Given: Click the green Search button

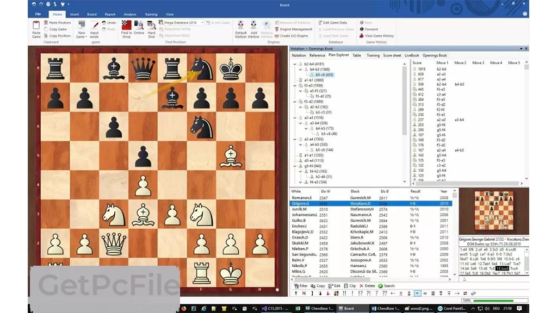Looking at the screenshot, I should point(386,286).
